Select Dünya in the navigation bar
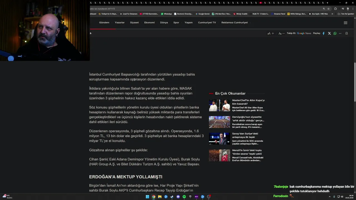Viewport: 356px width, 200px height. pos(164,22)
